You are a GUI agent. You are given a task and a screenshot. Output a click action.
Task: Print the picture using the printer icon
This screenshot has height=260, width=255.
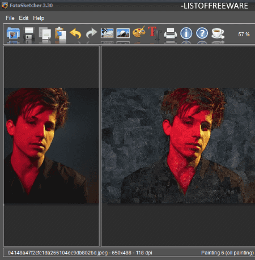(171, 33)
